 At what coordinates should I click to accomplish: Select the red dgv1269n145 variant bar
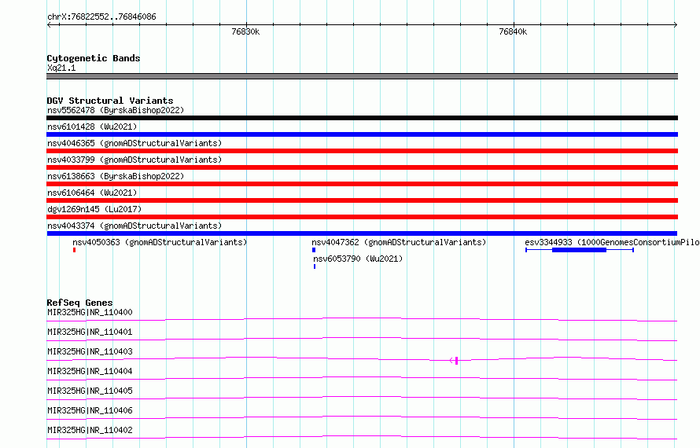(362, 217)
